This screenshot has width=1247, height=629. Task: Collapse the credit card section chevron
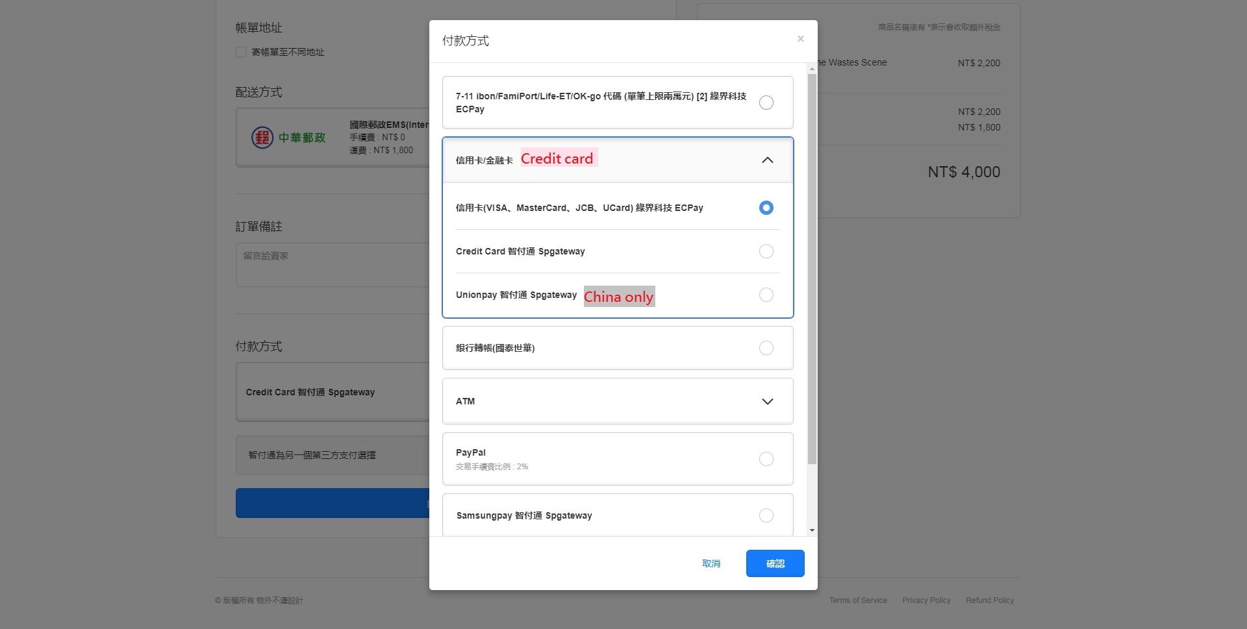pos(767,160)
